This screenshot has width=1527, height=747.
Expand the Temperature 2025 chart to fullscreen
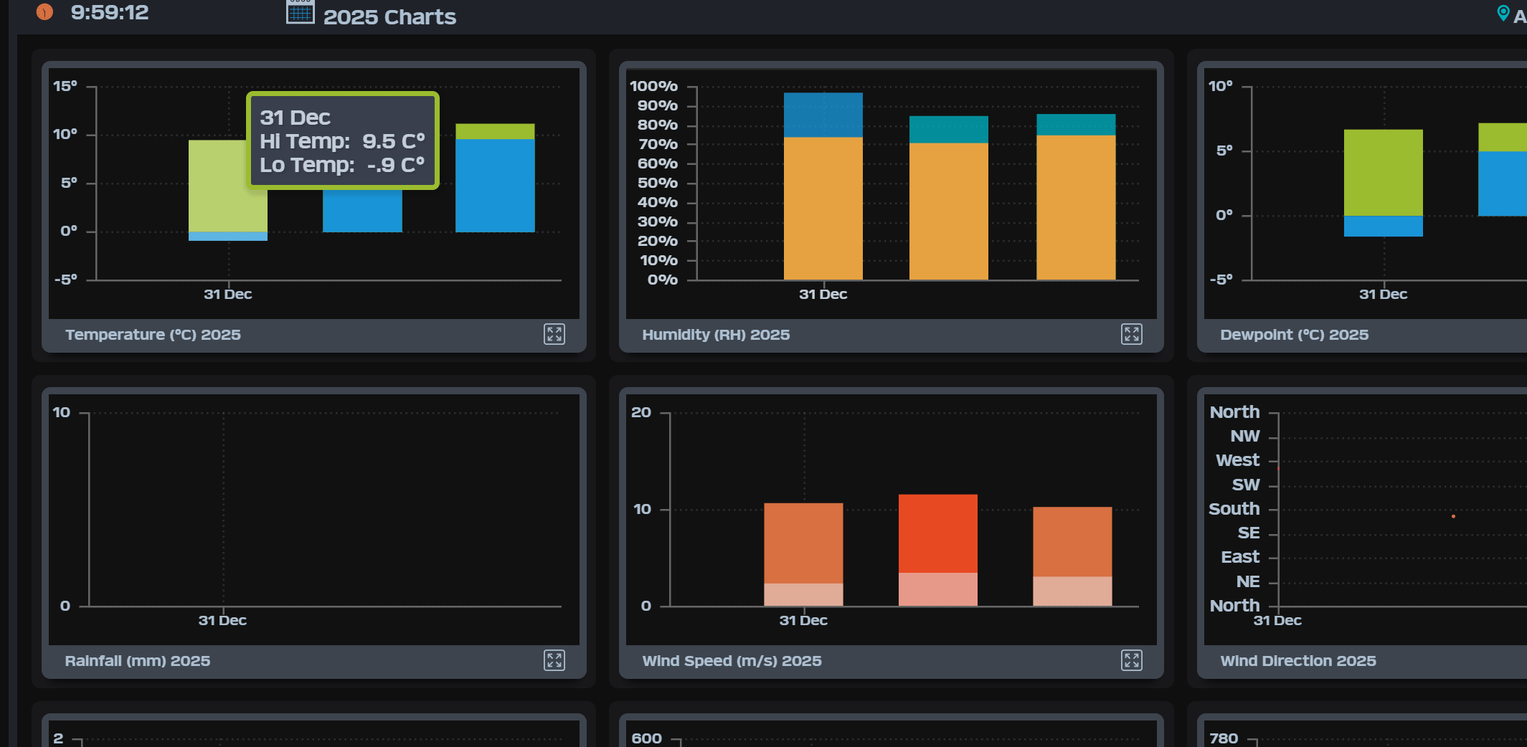(554, 334)
